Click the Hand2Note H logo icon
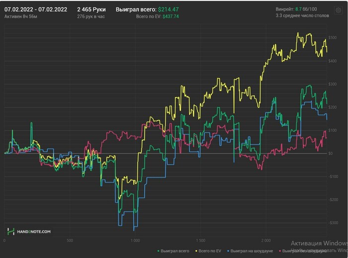The width and height of the screenshot is (348, 258). 10,232
